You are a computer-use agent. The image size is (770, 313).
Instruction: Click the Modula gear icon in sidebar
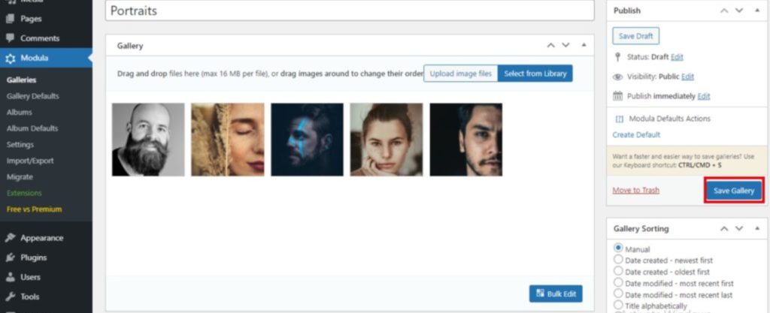[x=10, y=58]
